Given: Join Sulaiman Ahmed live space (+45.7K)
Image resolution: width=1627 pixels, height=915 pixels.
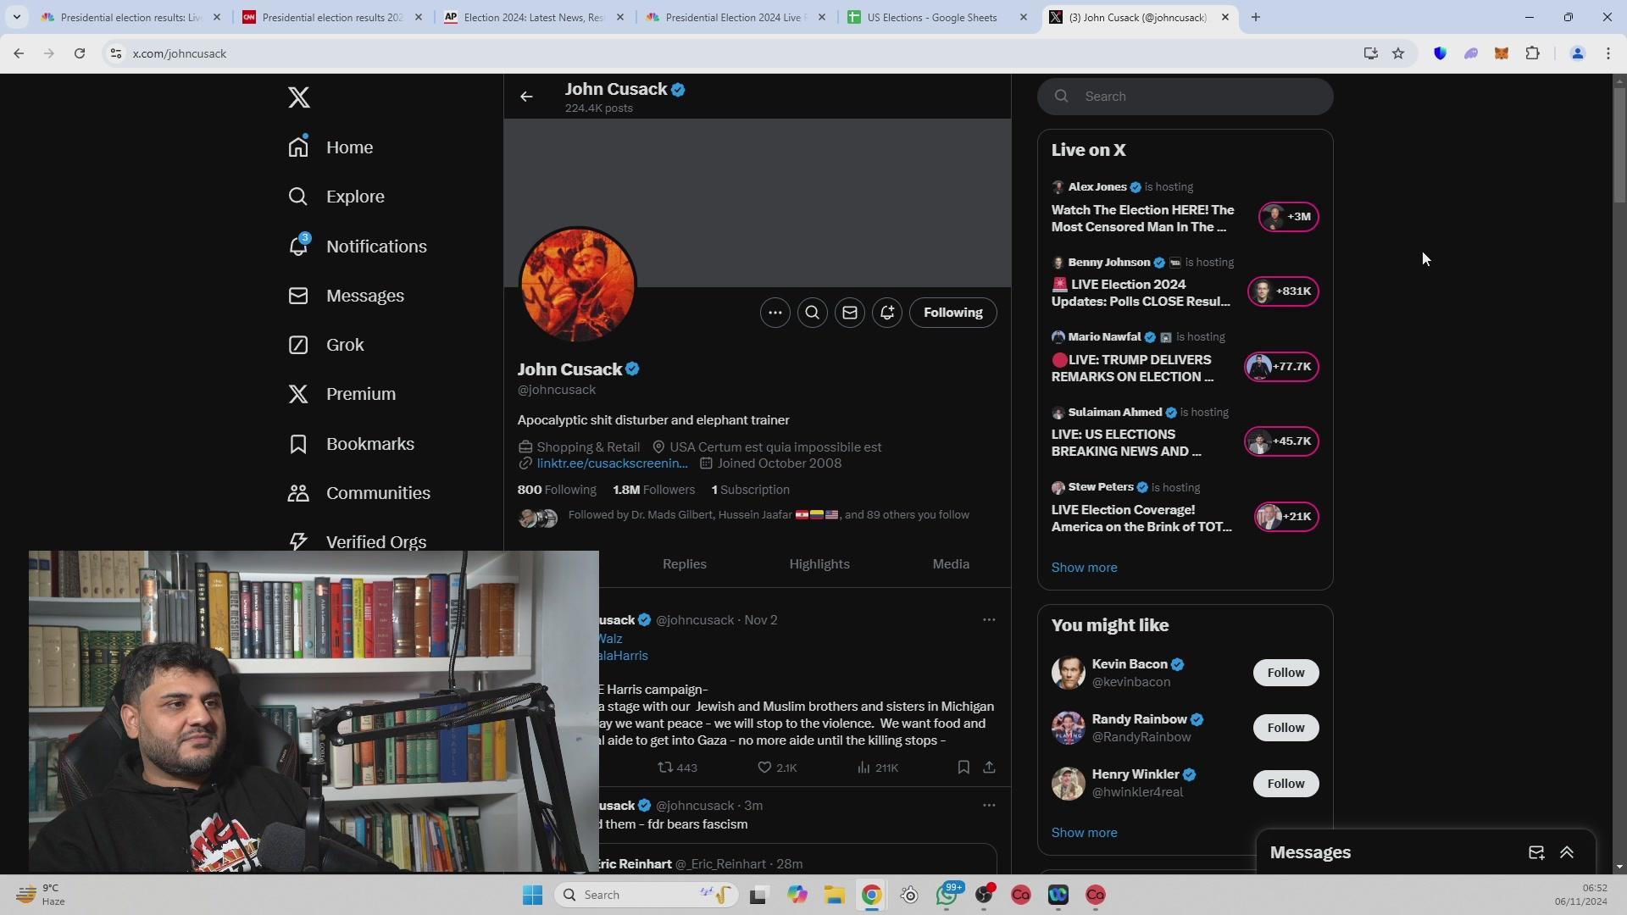Looking at the screenshot, I should click(1281, 441).
